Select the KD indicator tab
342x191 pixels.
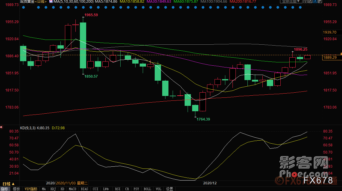(x=62, y=189)
